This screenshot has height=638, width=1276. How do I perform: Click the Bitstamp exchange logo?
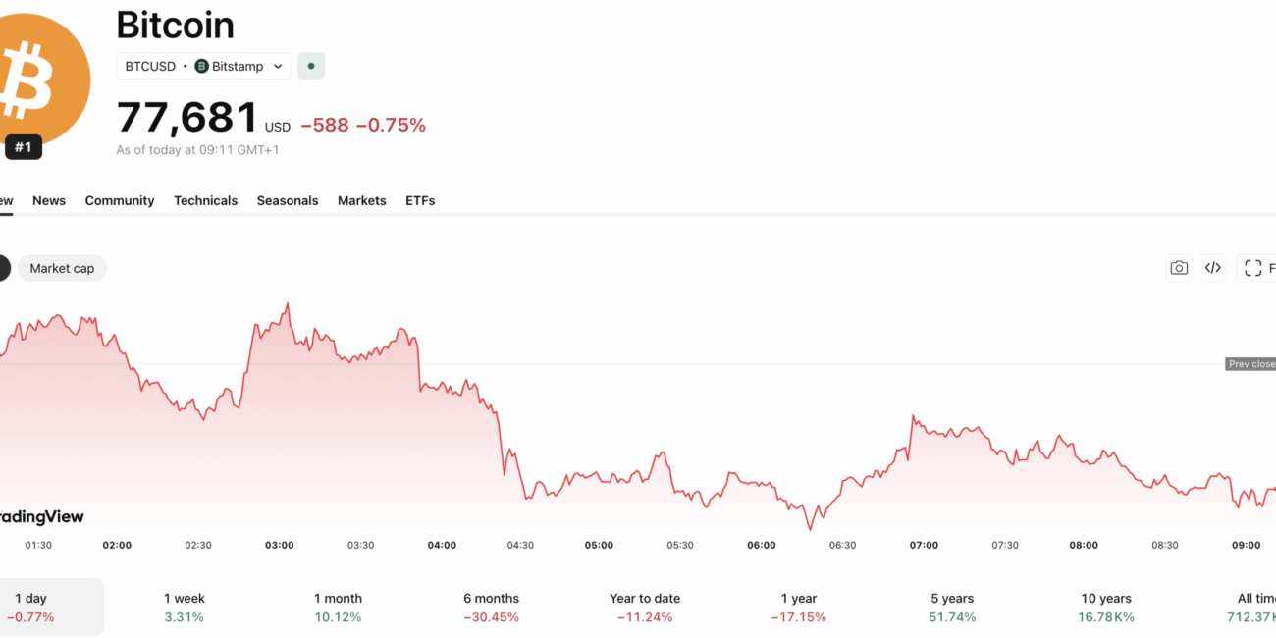coord(202,66)
